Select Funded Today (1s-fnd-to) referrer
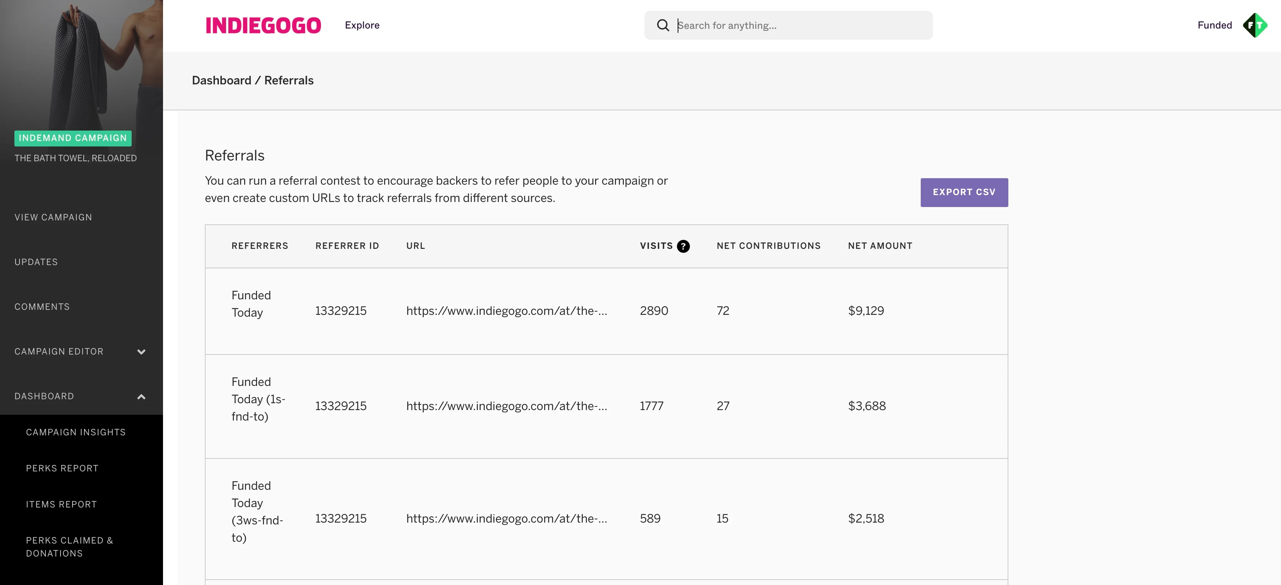1281x585 pixels. point(258,399)
